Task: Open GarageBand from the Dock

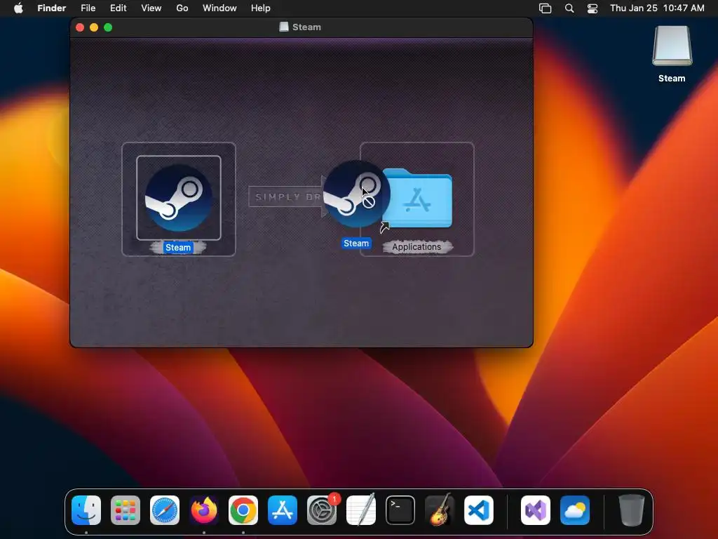Action: coord(439,510)
